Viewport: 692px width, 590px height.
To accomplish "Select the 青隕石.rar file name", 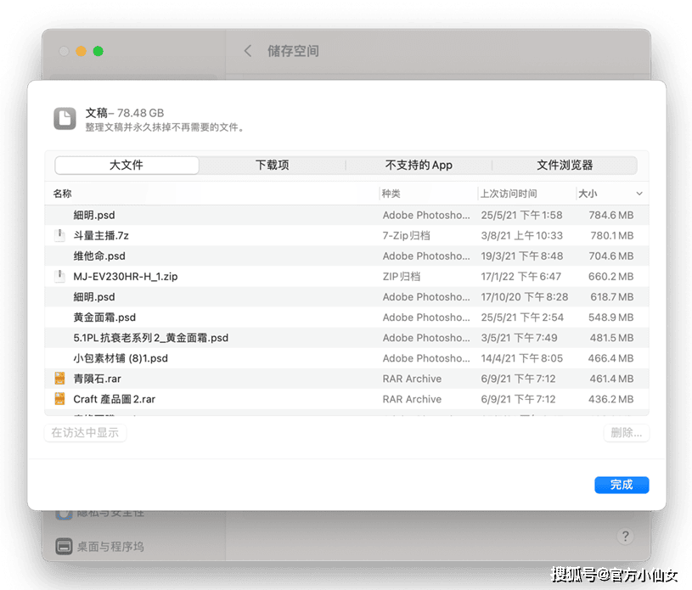I will tap(97, 378).
